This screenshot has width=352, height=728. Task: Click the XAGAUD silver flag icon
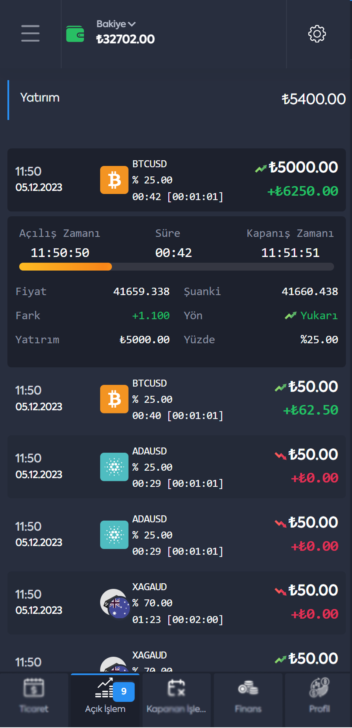tap(115, 603)
